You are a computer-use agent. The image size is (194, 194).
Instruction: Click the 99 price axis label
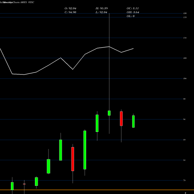click(184, 99)
